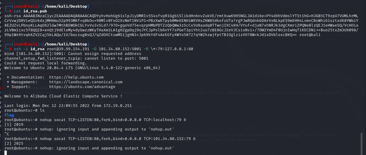366x155 pixels.
Task: Click the bold 'id_rsa' argument in the ssh command
Action: tap(37, 49)
